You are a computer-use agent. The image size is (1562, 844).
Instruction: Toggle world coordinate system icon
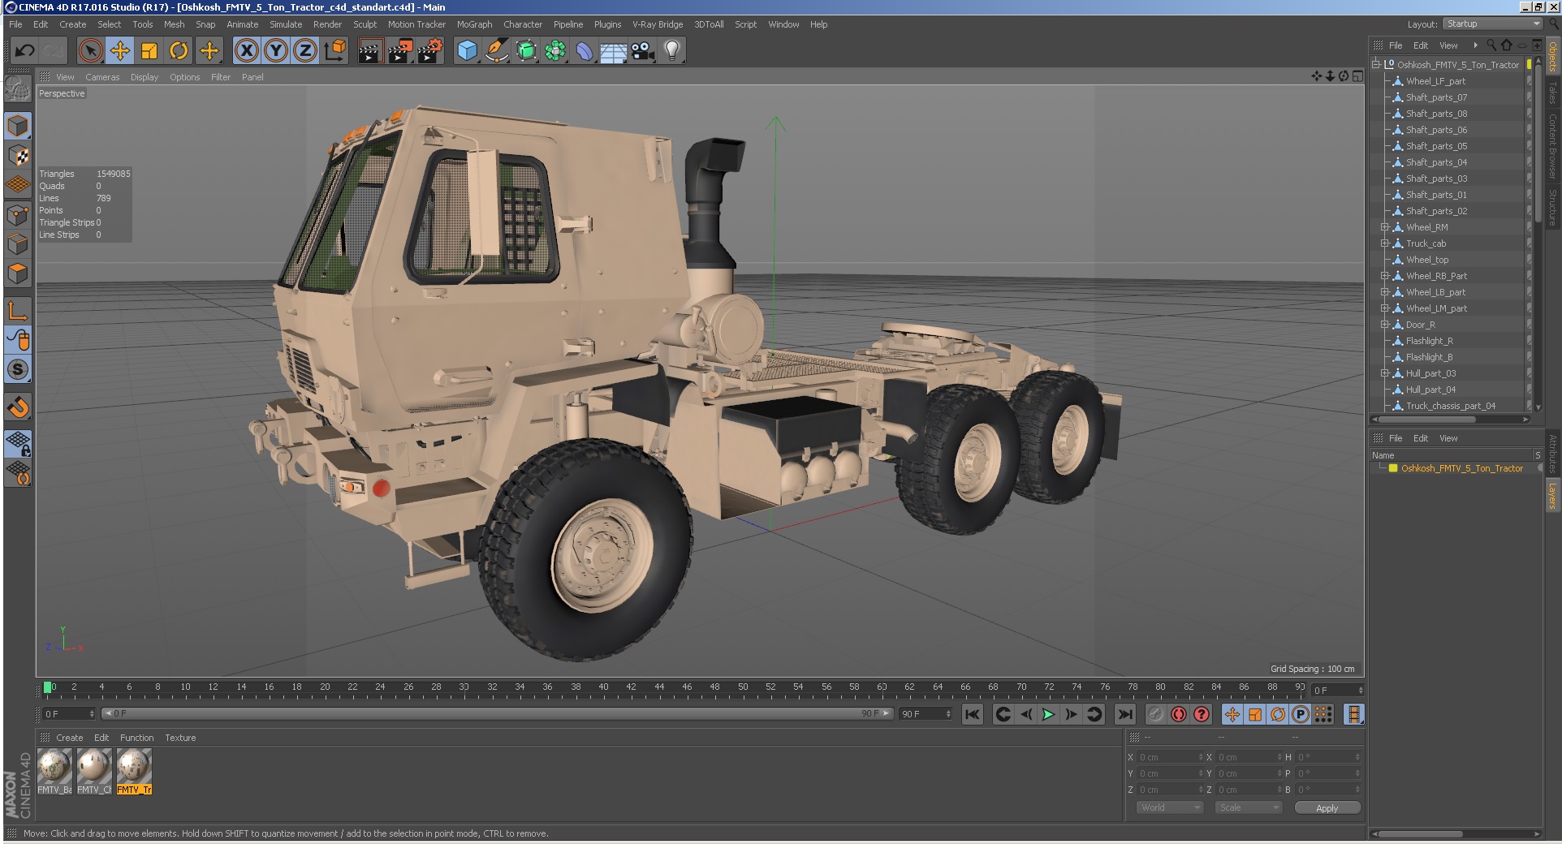(x=334, y=51)
